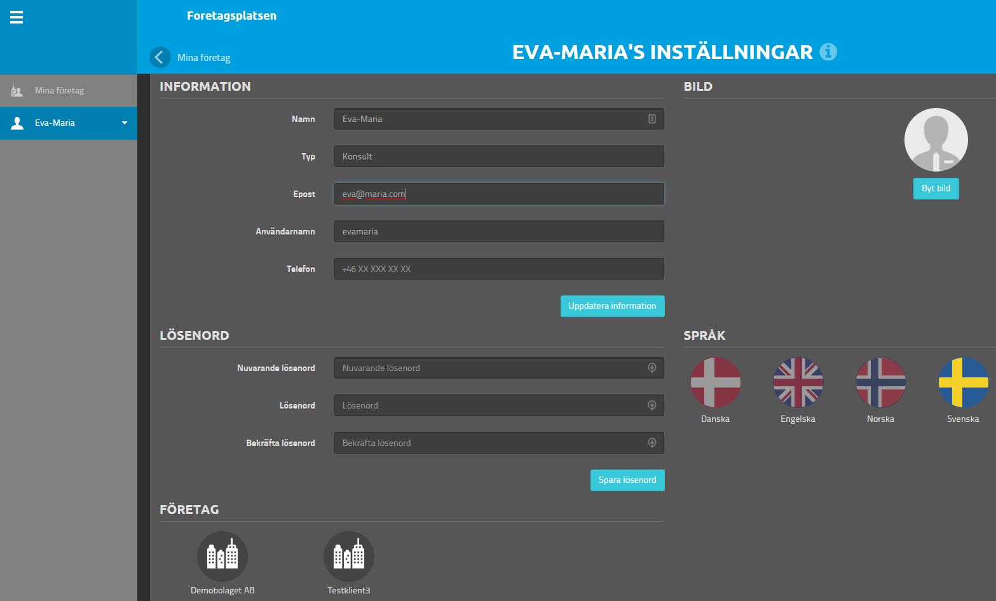The height and width of the screenshot is (601, 996).
Task: Click the back arrow beside Mina företag
Action: [160, 57]
